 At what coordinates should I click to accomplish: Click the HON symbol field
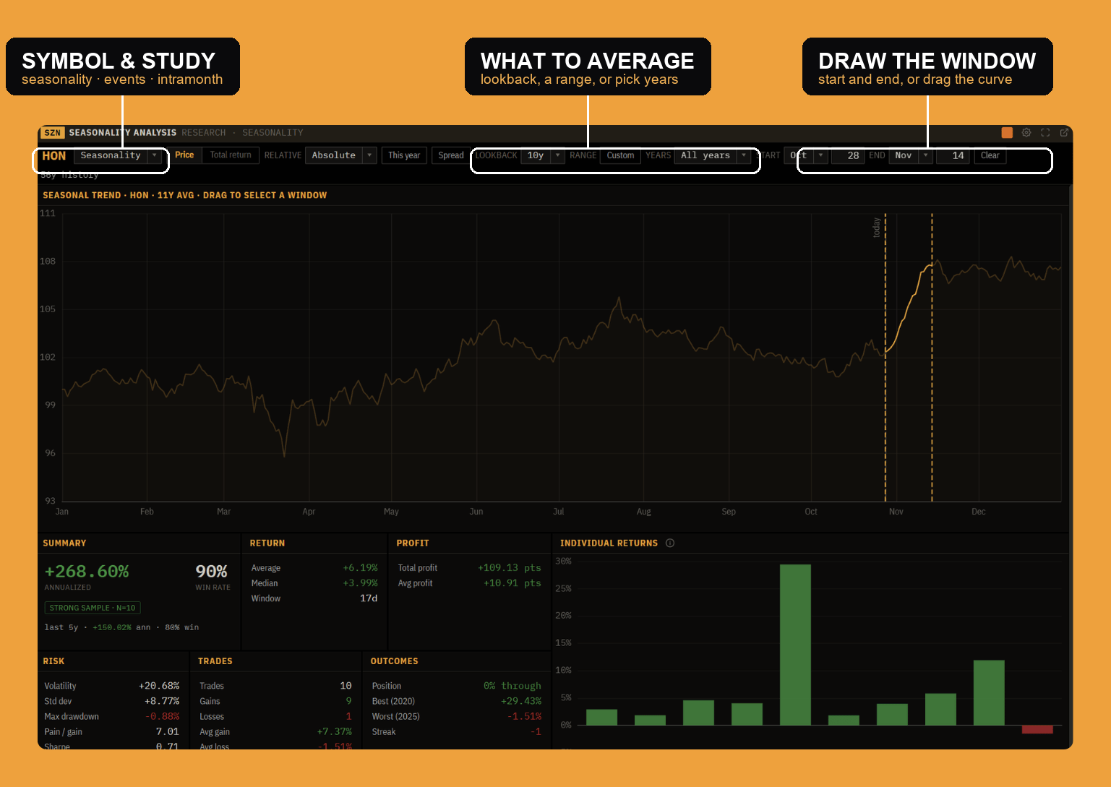click(54, 156)
